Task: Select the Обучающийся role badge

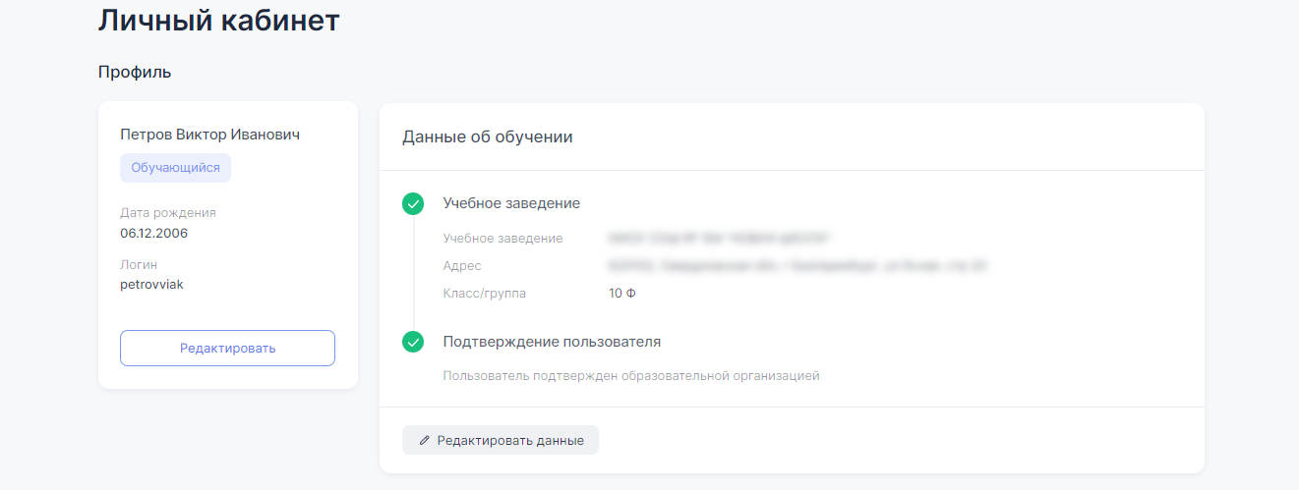Action: pos(175,168)
